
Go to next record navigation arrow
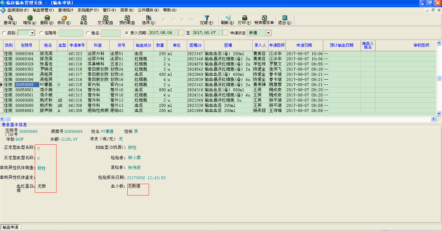(182, 20)
